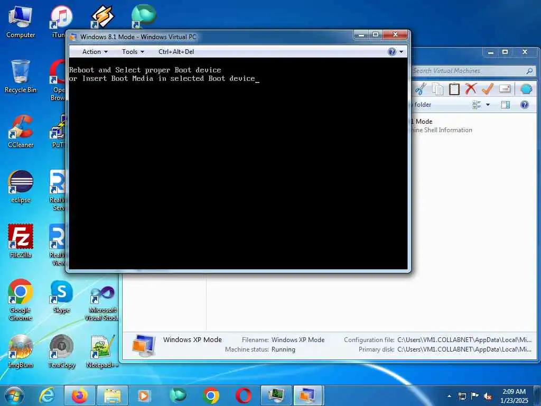The width and height of the screenshot is (541, 406).
Task: Switch to the Virtual PC taskbar button
Action: click(x=307, y=395)
